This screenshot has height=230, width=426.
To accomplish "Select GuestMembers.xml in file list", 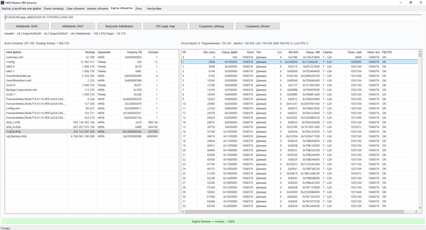I will click(82, 81).
